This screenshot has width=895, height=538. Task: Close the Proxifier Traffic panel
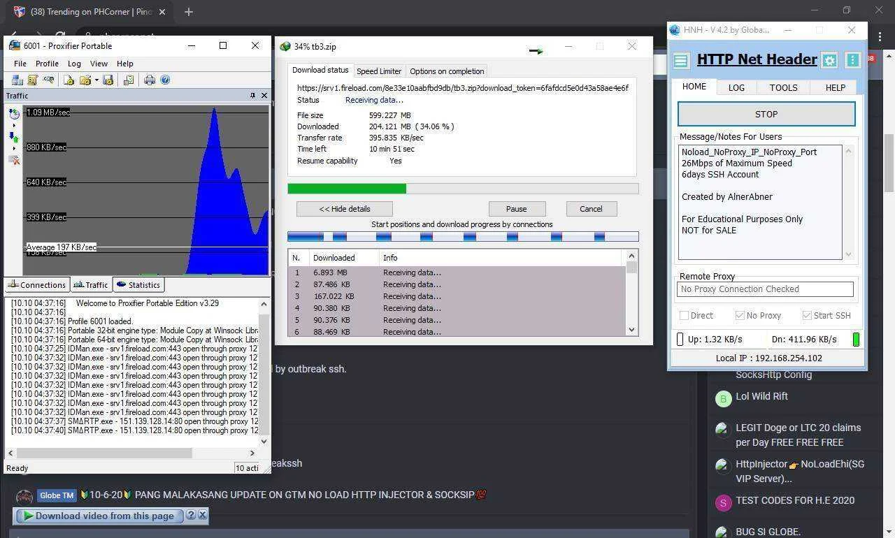[x=264, y=96]
